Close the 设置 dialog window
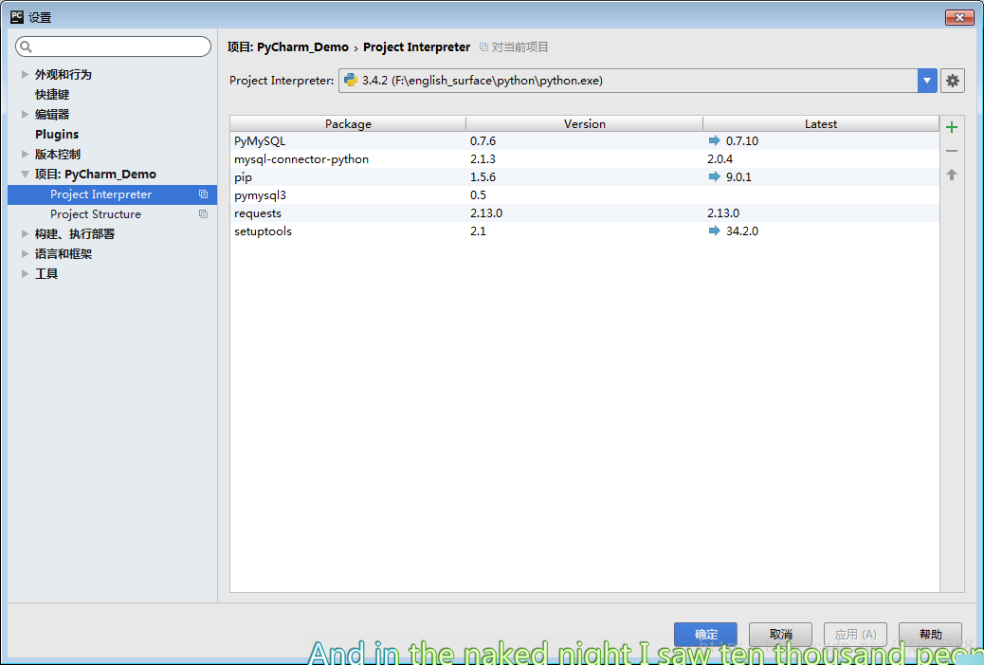Image resolution: width=984 pixels, height=665 pixels. click(x=959, y=18)
